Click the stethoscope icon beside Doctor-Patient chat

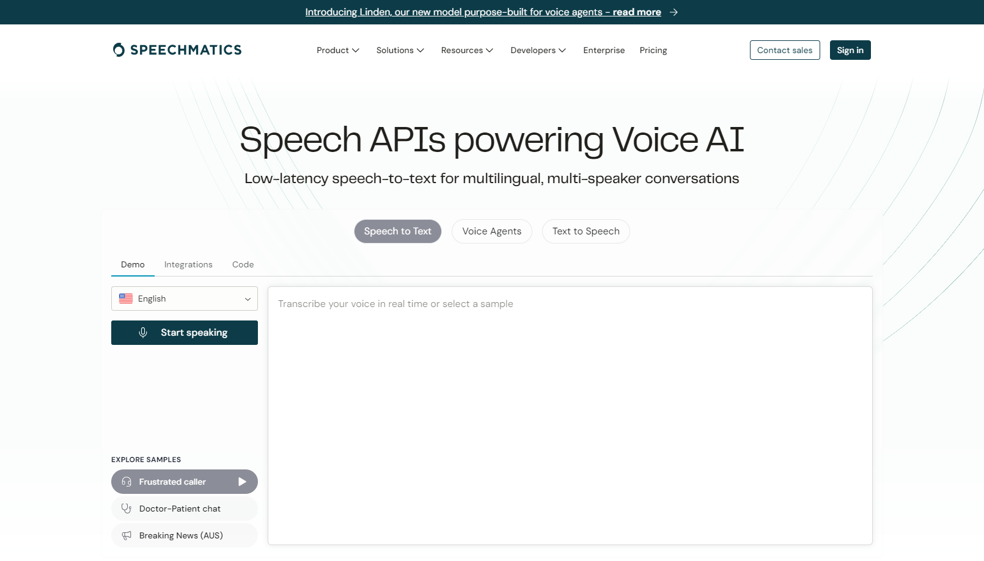pos(127,509)
